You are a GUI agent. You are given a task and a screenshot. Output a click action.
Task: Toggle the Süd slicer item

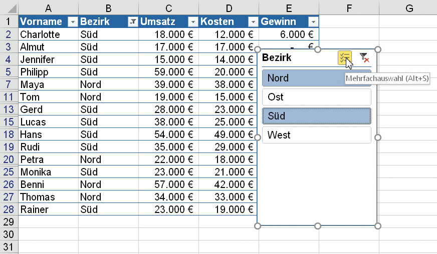point(316,116)
